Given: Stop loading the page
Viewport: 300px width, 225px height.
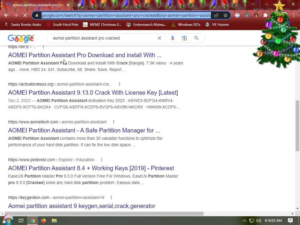Looking at the screenshot, I should [25, 15].
